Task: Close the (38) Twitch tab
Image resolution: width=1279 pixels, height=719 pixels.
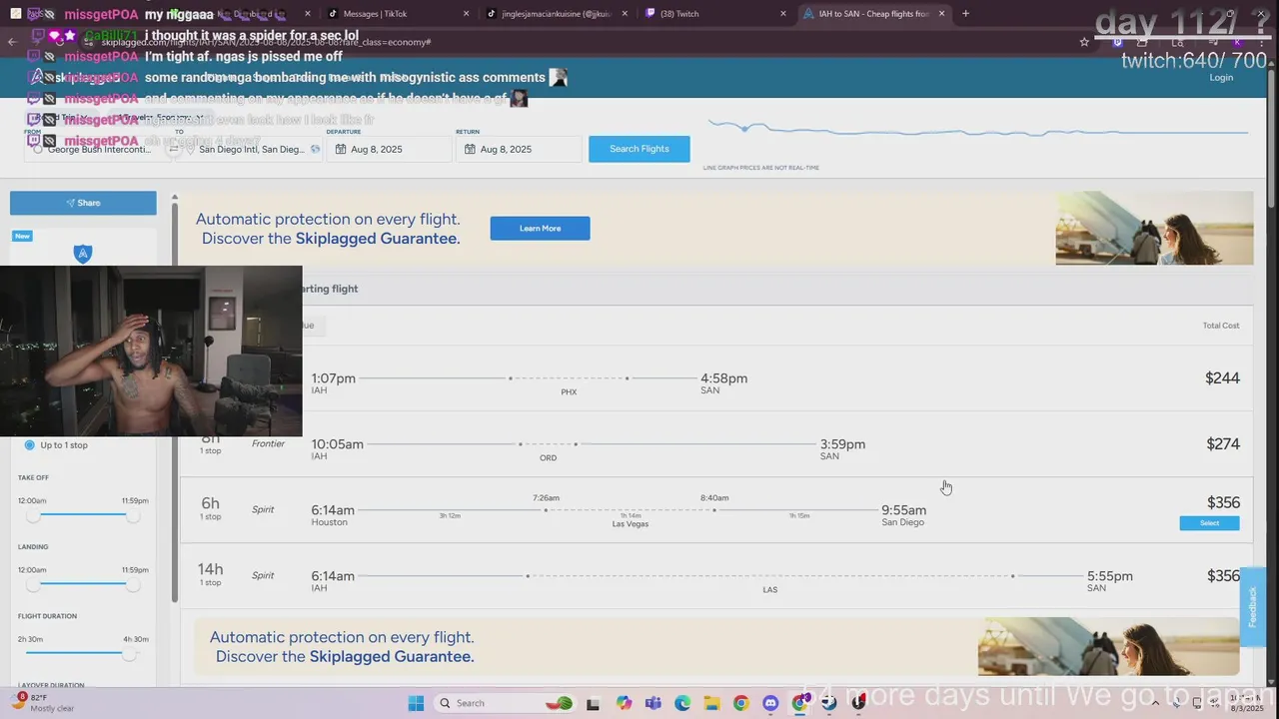Action: point(785,14)
